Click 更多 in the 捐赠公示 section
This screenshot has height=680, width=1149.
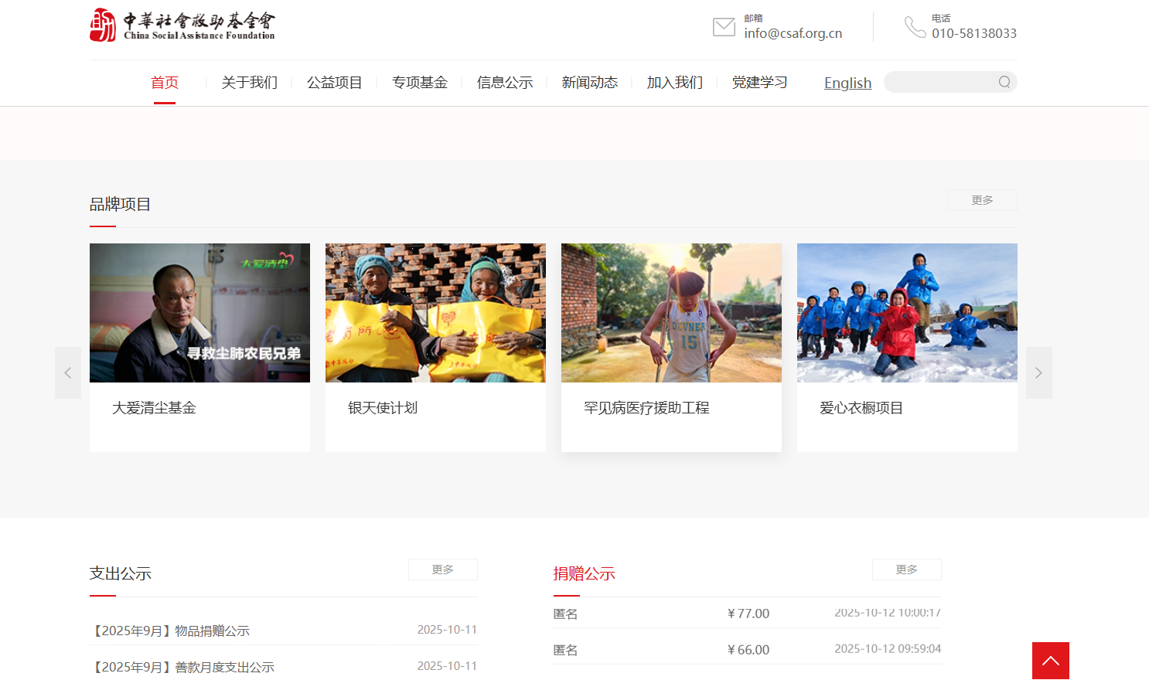pyautogui.click(x=906, y=569)
